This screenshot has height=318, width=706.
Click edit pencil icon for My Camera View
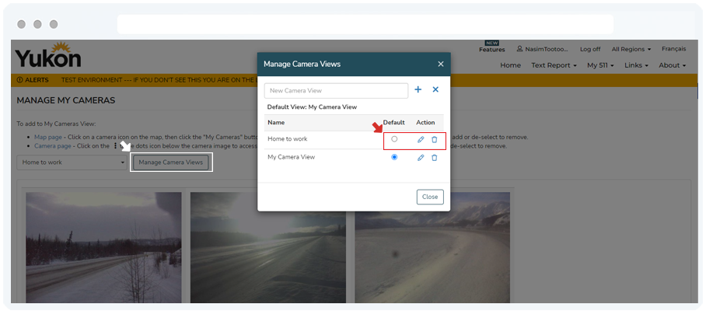[x=421, y=157]
